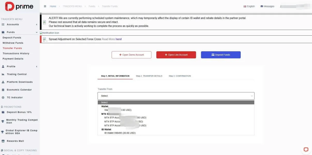Open Platform Downloads sidebar item

click(20, 82)
